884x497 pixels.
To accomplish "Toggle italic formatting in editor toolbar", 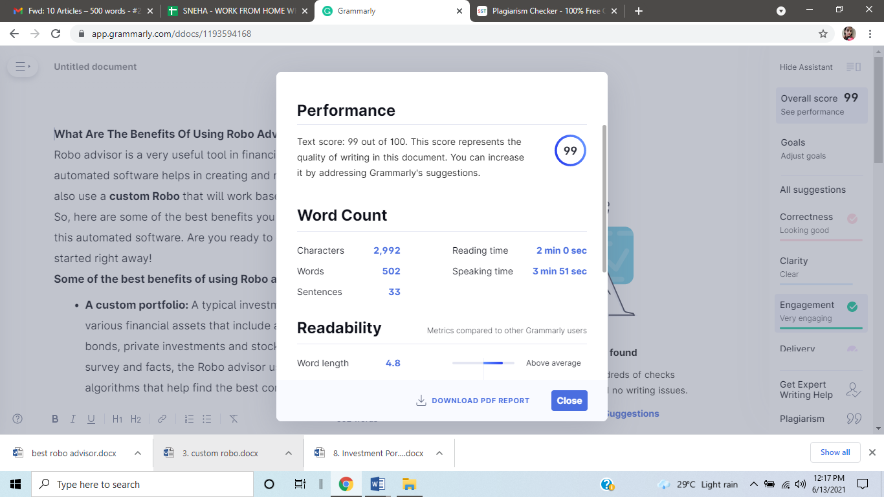I will click(x=73, y=419).
